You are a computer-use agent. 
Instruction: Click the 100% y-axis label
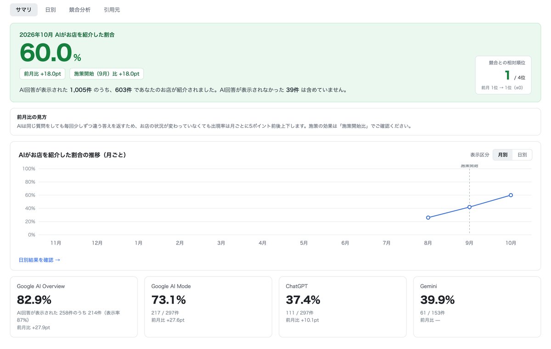click(29, 169)
